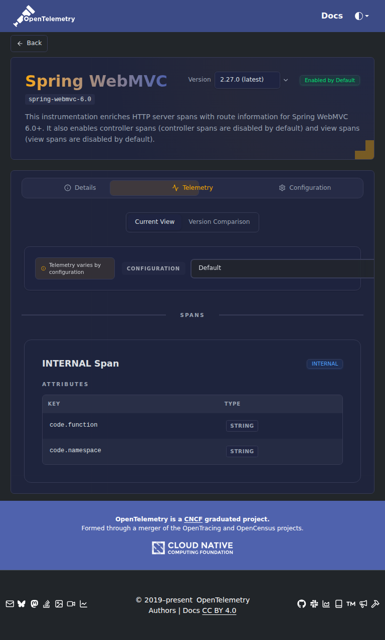Switch to the Configuration tab
385x640 pixels.
pyautogui.click(x=305, y=188)
